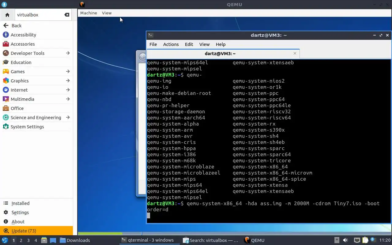Screen dimensions: 392x245
Task: Switch to workspace 2
Action: (x=21, y=240)
